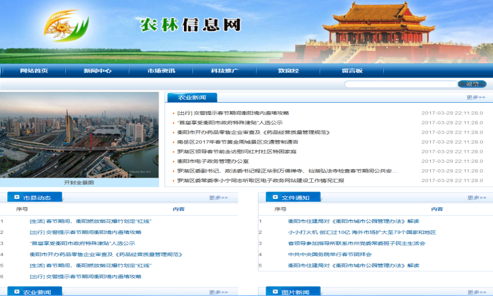Viewport: 493px width, 296px height.
Task: Open 市县动态 row 5 [生活] 春节期间 link
Action: click(91, 265)
